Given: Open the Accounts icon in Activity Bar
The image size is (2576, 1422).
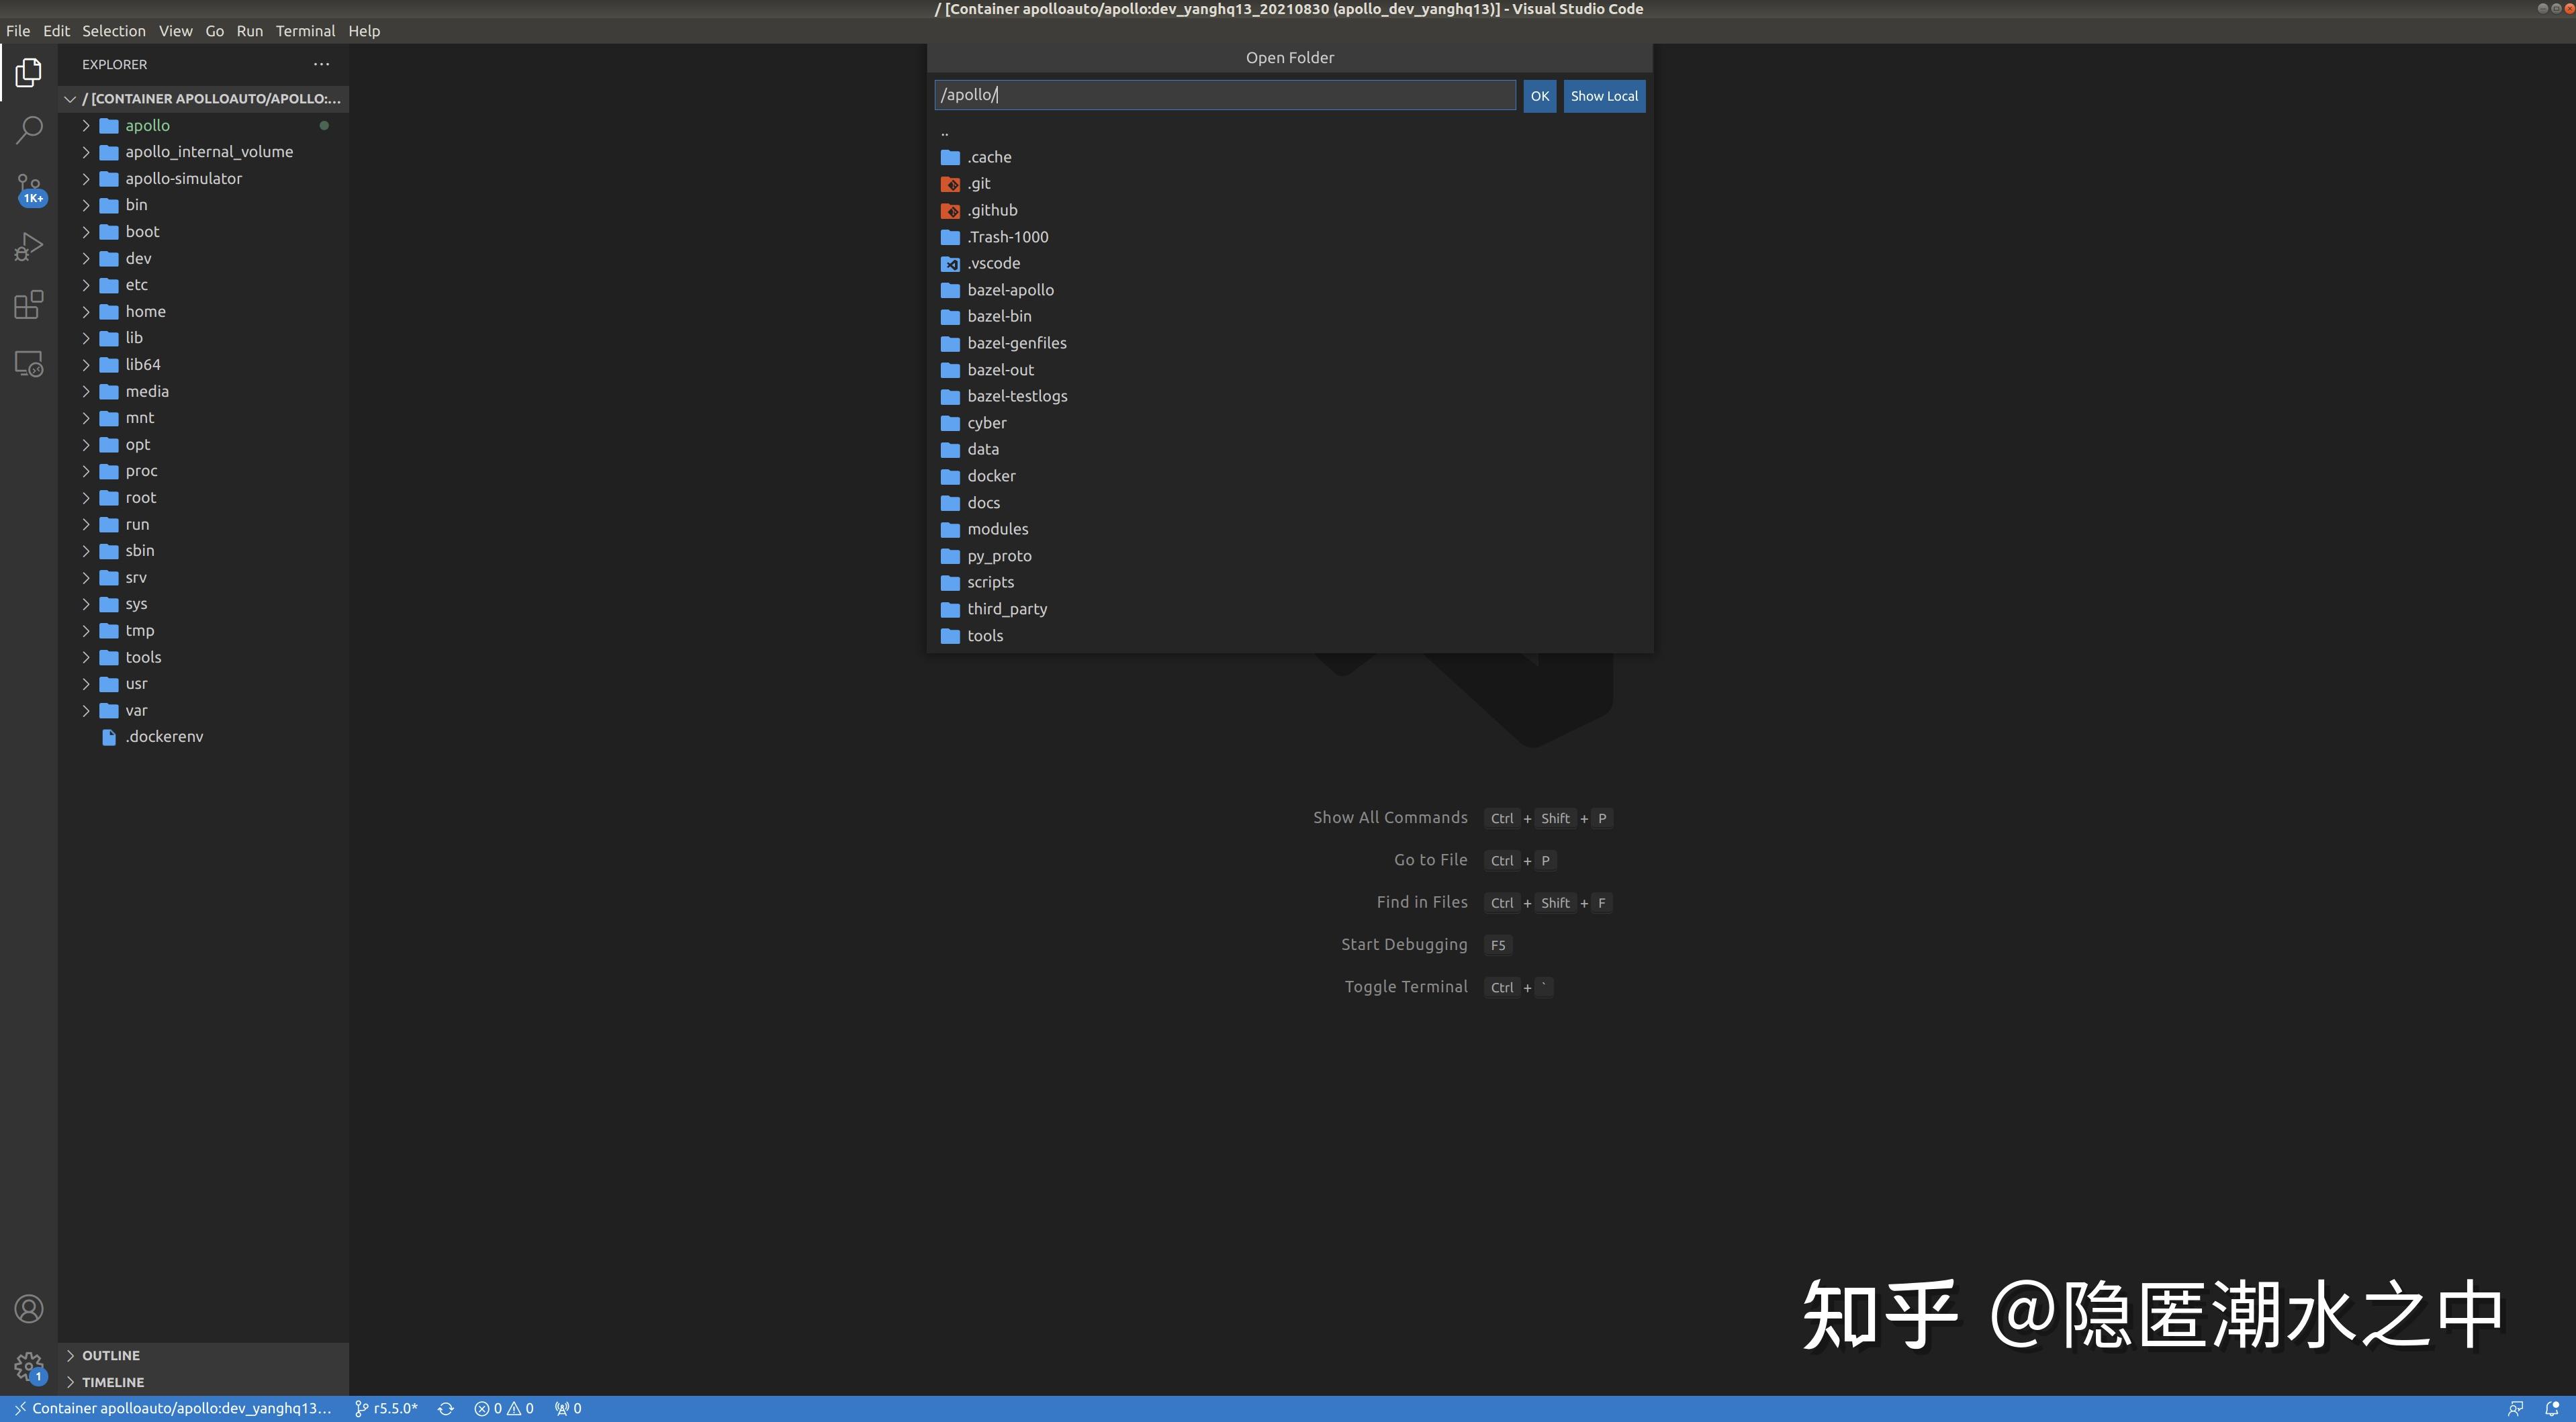Looking at the screenshot, I should 29,1308.
